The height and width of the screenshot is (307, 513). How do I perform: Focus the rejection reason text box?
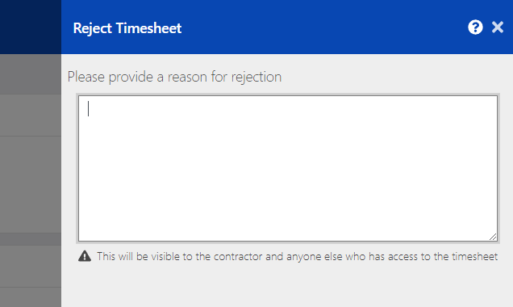pos(288,168)
